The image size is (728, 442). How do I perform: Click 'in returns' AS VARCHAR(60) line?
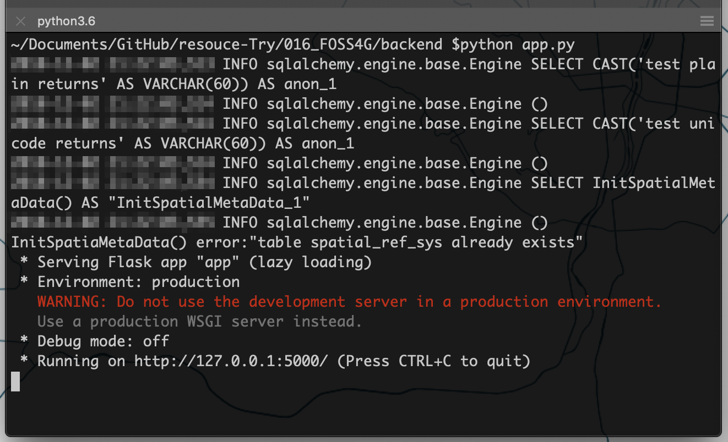174,84
